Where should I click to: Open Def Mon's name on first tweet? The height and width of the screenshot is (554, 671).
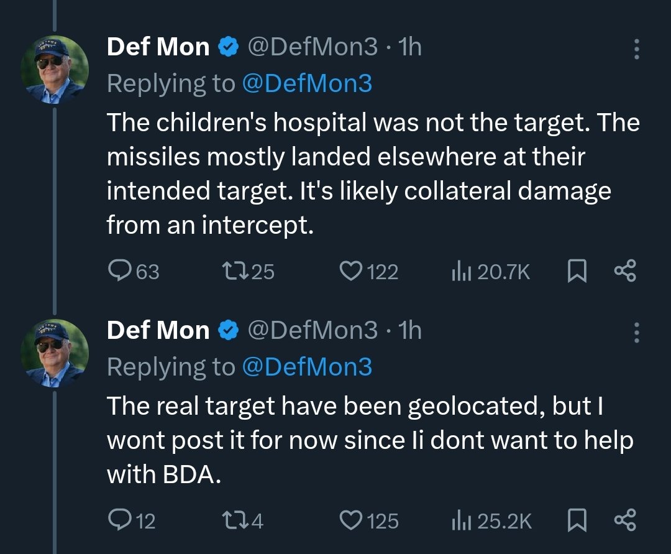pyautogui.click(x=158, y=47)
